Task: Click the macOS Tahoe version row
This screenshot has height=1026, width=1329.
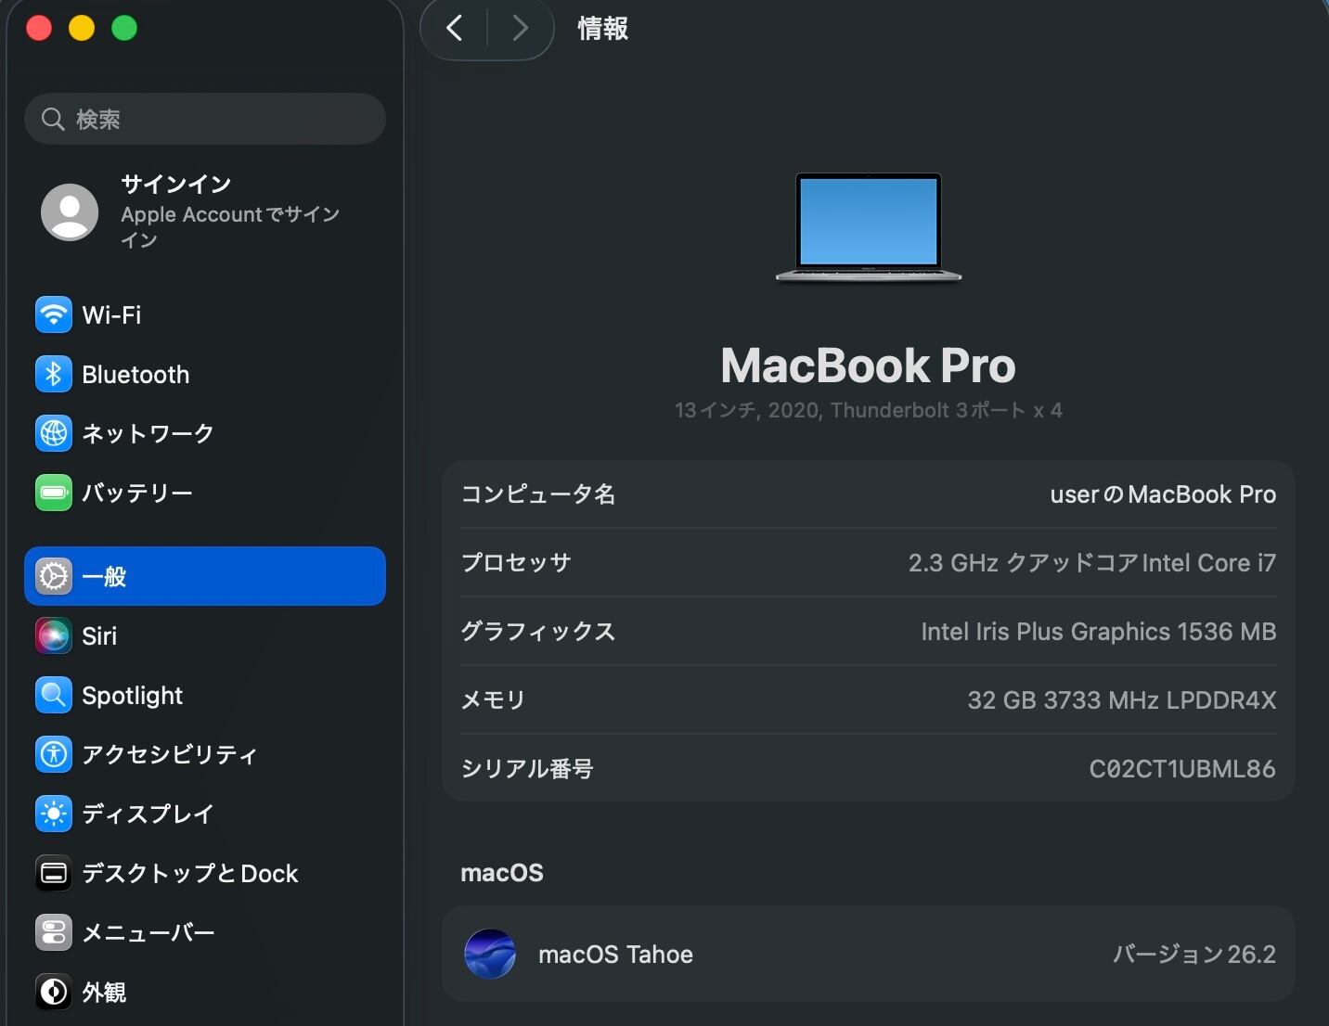Action: pos(868,954)
